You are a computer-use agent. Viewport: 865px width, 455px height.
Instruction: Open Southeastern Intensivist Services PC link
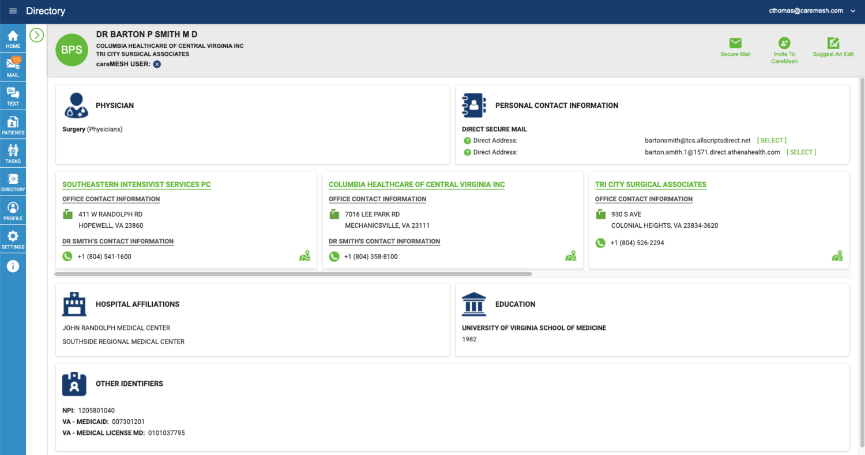pos(137,185)
